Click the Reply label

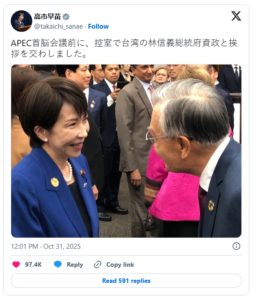75,264
